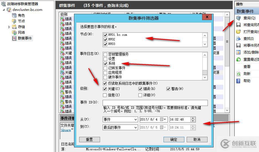Click up arrow of event log scrollbar
259x152 pixels.
click(x=205, y=55)
